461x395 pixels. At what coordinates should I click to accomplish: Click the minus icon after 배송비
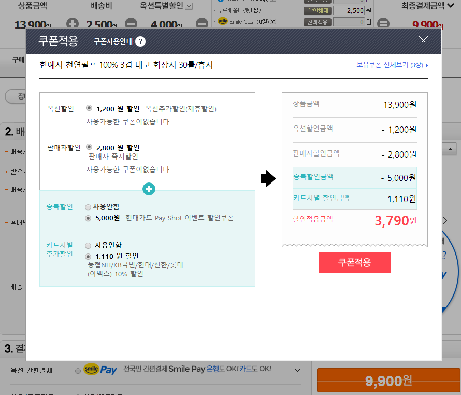click(x=131, y=24)
